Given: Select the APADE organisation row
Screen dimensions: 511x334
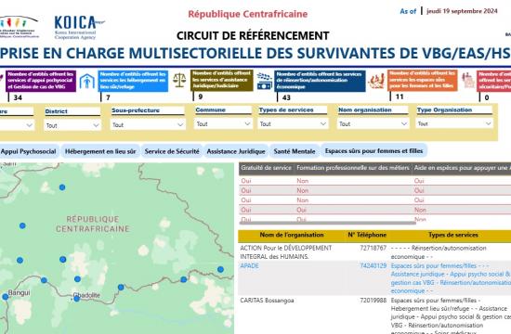Looking at the screenshot, I should [374, 278].
